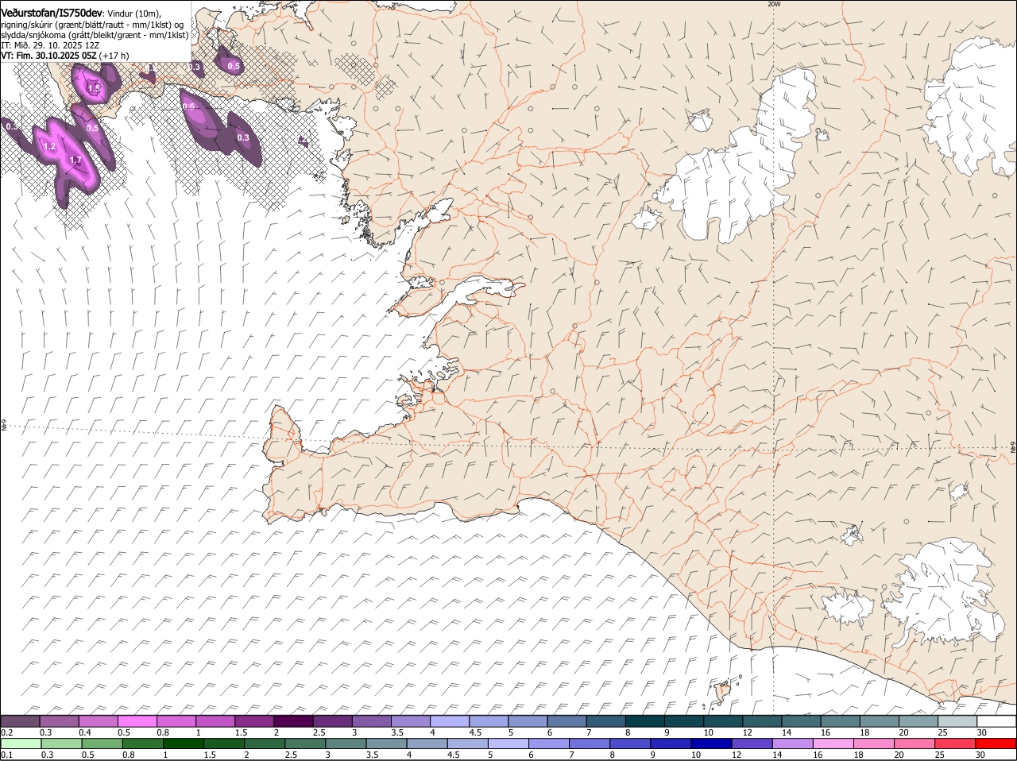Click the 'VT: Fim. 30.10.2025 05Z' line
The height and width of the screenshot is (761, 1017).
pyautogui.click(x=49, y=56)
